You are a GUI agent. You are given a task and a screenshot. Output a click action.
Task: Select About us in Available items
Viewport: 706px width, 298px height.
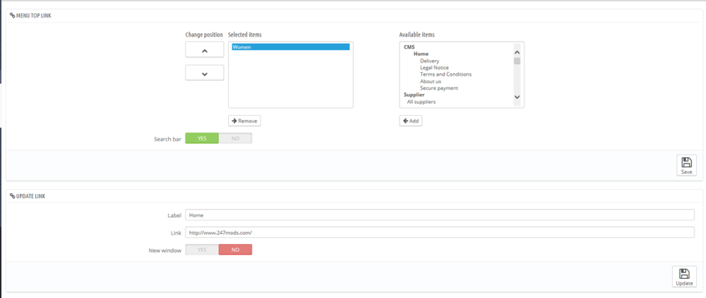coord(430,81)
